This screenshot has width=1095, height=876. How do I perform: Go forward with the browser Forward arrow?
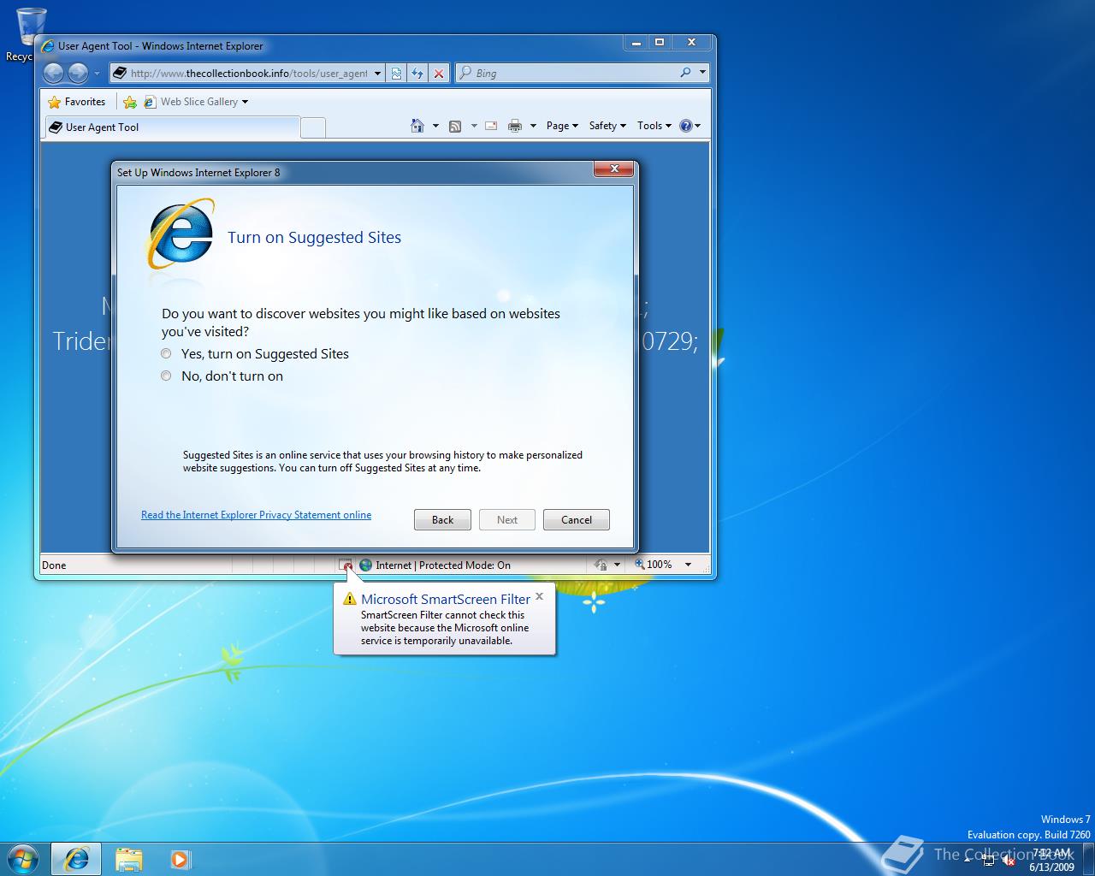tap(78, 74)
